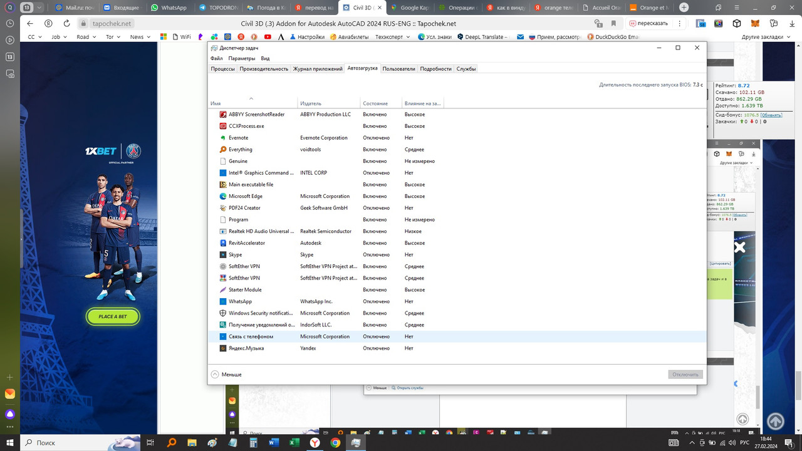
Task: Click the padlock icon in the browser address bar
Action: point(84,23)
